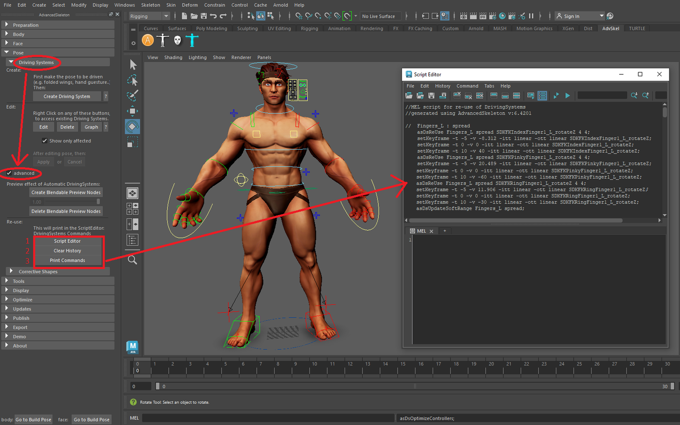Screen dimensions: 680x425
Task: Click the Print Commands button
Action: (x=68, y=261)
